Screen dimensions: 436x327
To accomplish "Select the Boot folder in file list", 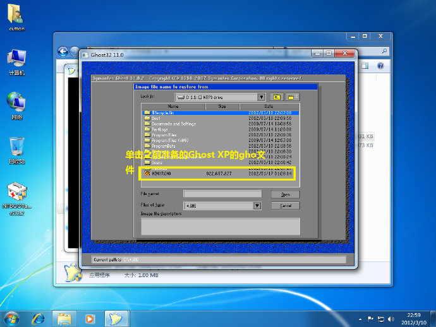I will pyautogui.click(x=221, y=118).
